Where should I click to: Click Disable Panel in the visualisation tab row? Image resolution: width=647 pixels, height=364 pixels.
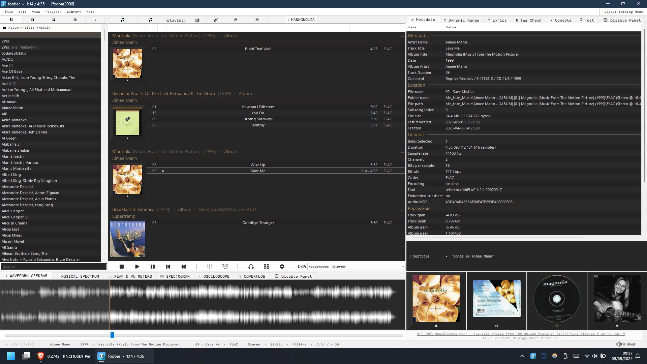click(x=293, y=276)
